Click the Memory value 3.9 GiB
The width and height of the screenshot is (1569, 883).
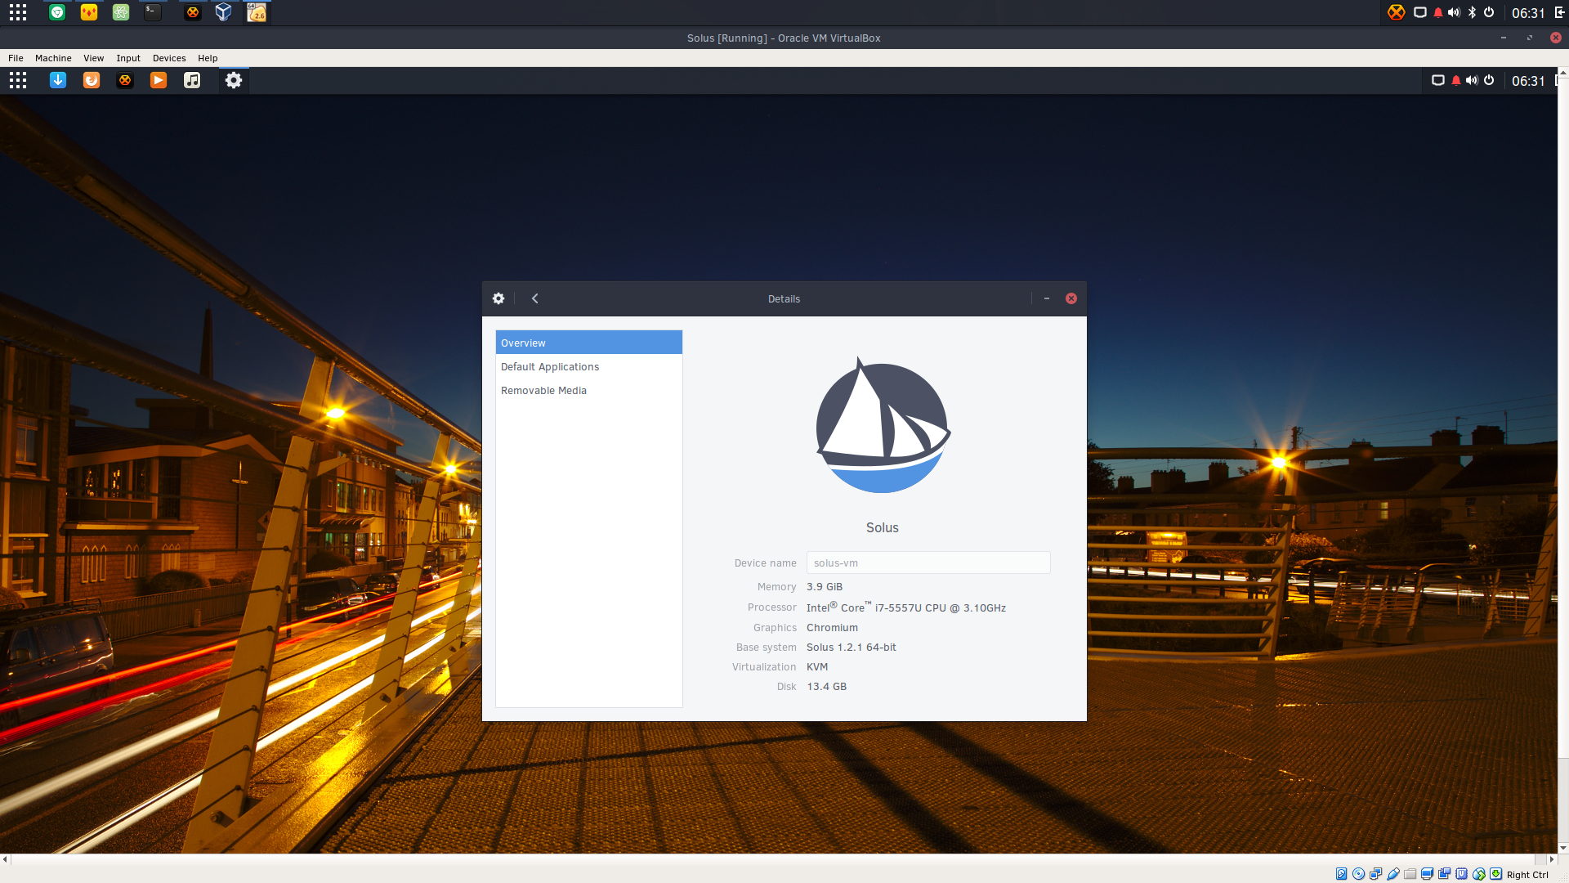825,586
